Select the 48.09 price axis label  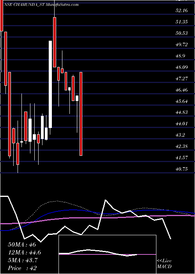(x=182, y=67)
